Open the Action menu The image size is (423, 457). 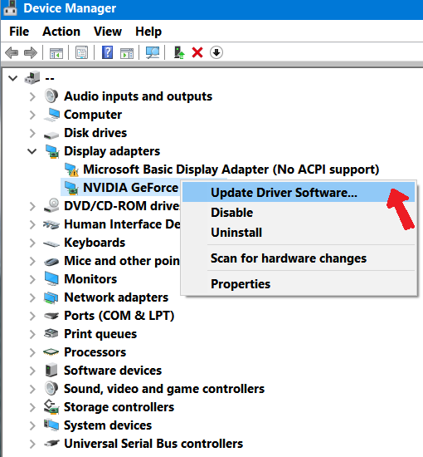click(x=61, y=32)
